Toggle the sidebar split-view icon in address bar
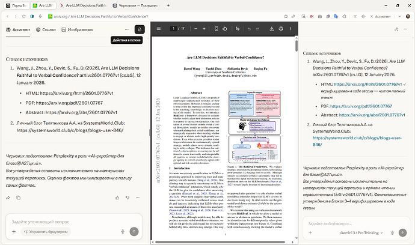 pos(32,16)
